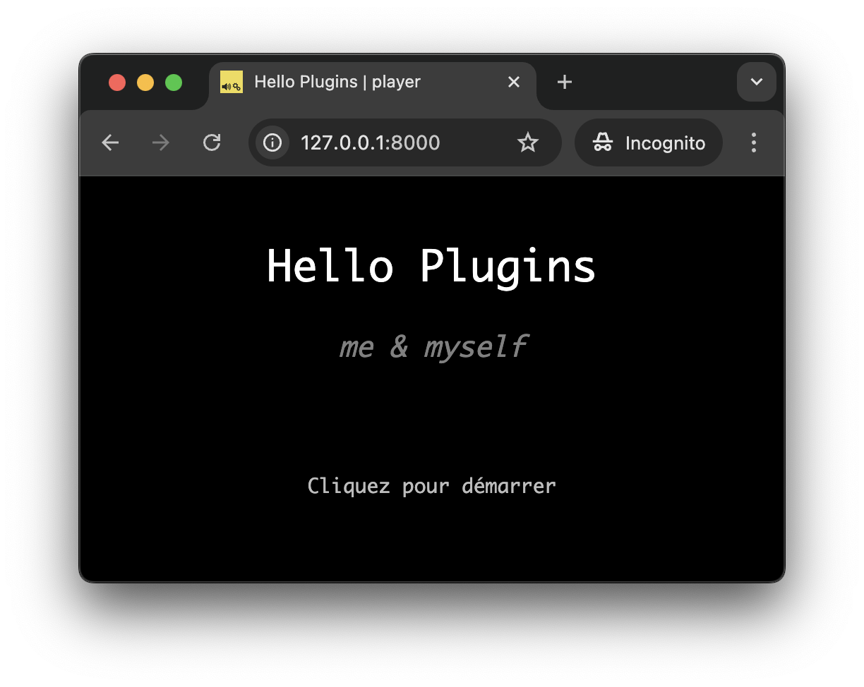Screen dimensions: 864x687
Task: Open the tab search chevron at top right
Action: coord(756,82)
